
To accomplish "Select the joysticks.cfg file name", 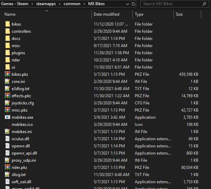I will 23,103.
